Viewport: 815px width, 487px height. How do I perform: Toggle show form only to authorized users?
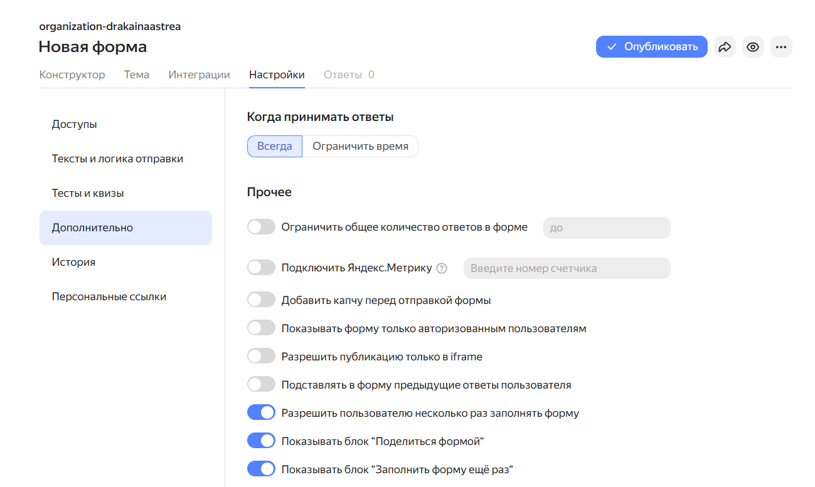coord(261,328)
